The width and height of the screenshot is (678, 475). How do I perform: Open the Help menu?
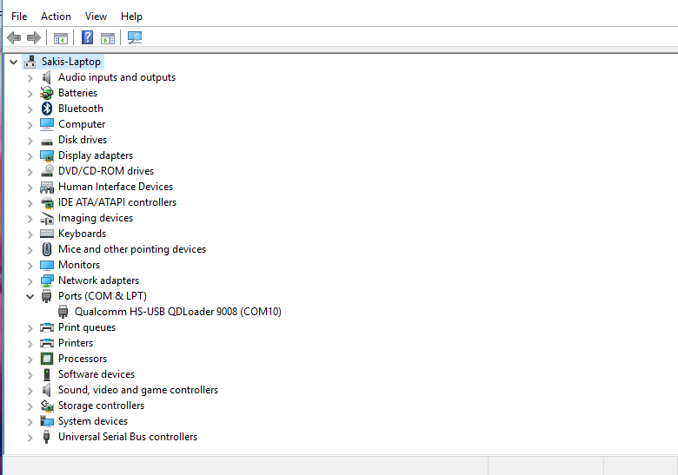click(x=131, y=16)
